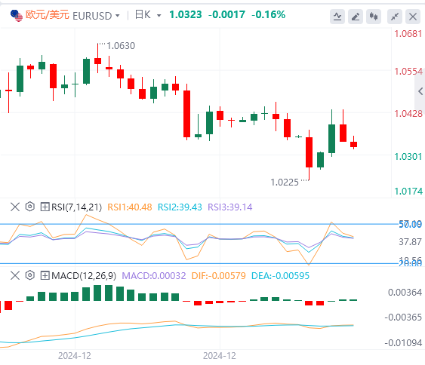Click the EUR/USD flag icon

point(17,15)
